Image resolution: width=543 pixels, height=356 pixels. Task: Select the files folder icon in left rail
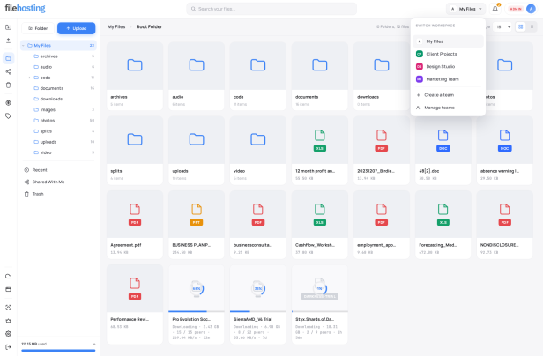pyautogui.click(x=8, y=58)
